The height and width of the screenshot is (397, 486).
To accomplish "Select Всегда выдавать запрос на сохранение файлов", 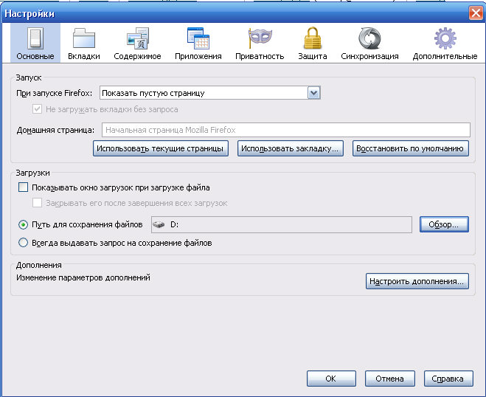I will point(24,243).
